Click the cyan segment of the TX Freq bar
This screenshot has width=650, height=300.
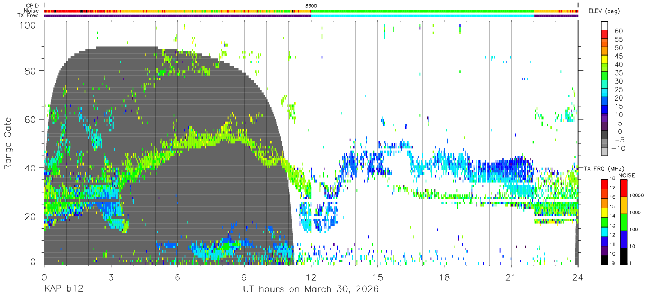click(x=422, y=16)
